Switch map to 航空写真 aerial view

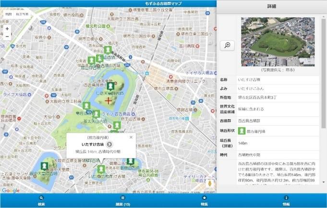[22, 15]
